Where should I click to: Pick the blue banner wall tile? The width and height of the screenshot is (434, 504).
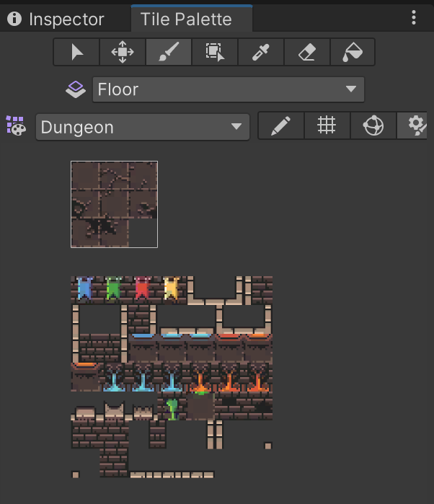coord(85,291)
